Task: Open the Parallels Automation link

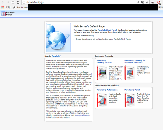Action: coord(107,90)
